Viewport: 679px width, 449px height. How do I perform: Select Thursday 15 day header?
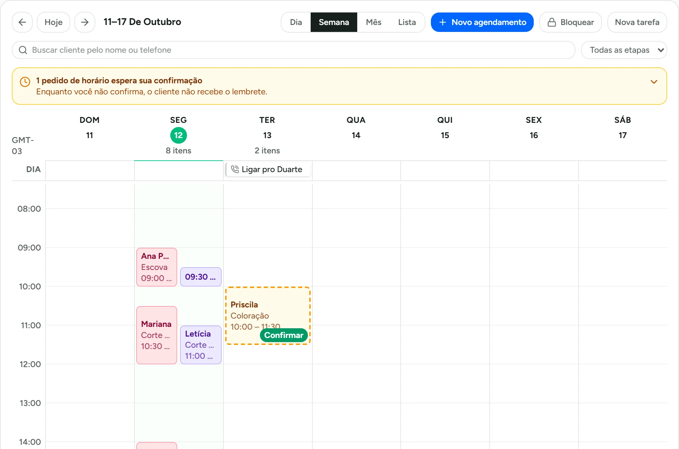pos(445,135)
